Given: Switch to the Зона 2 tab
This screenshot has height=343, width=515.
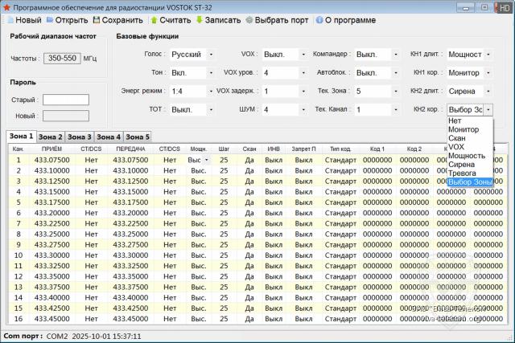Looking at the screenshot, I should [50, 137].
